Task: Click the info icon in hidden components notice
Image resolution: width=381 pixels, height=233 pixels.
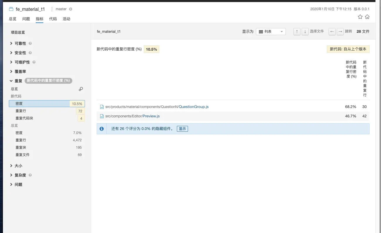Action: click(x=102, y=129)
